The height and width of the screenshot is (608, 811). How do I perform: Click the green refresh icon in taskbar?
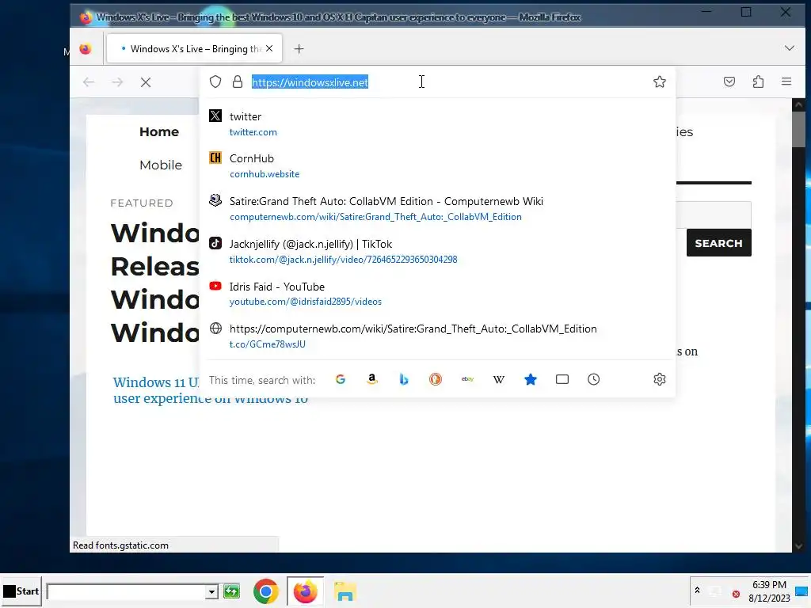[232, 591]
